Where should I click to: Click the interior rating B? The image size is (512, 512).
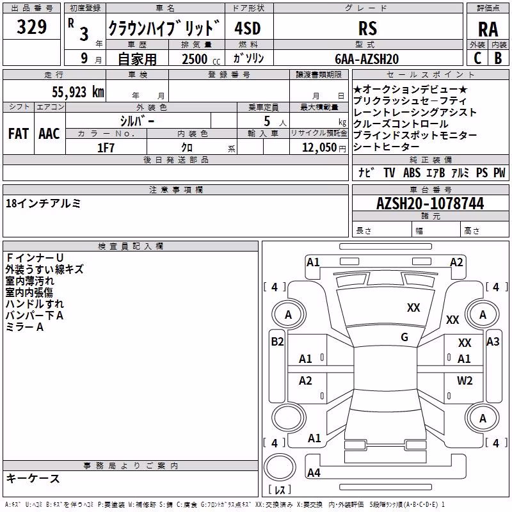pos(498,58)
